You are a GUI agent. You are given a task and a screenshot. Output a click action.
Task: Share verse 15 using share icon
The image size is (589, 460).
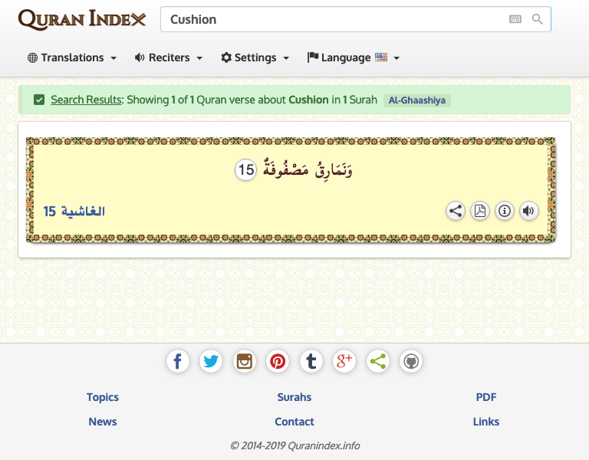click(456, 211)
